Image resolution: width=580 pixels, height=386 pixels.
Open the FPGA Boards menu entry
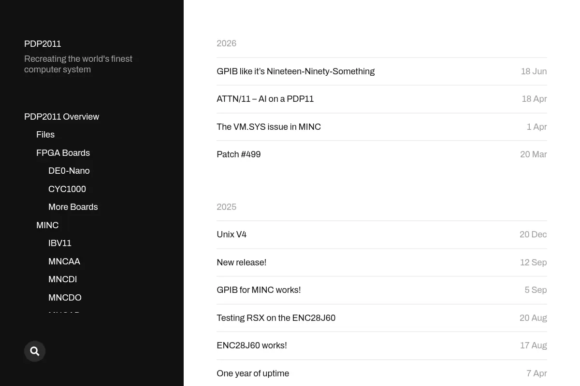point(63,153)
